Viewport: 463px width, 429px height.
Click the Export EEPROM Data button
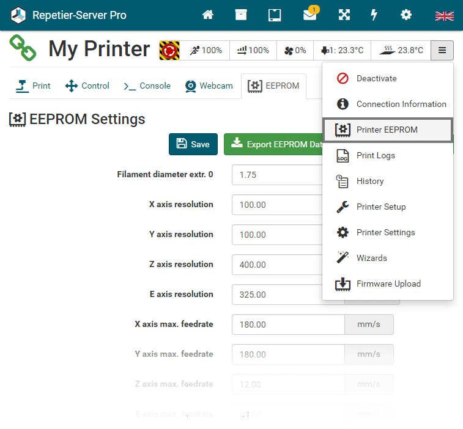coord(274,144)
